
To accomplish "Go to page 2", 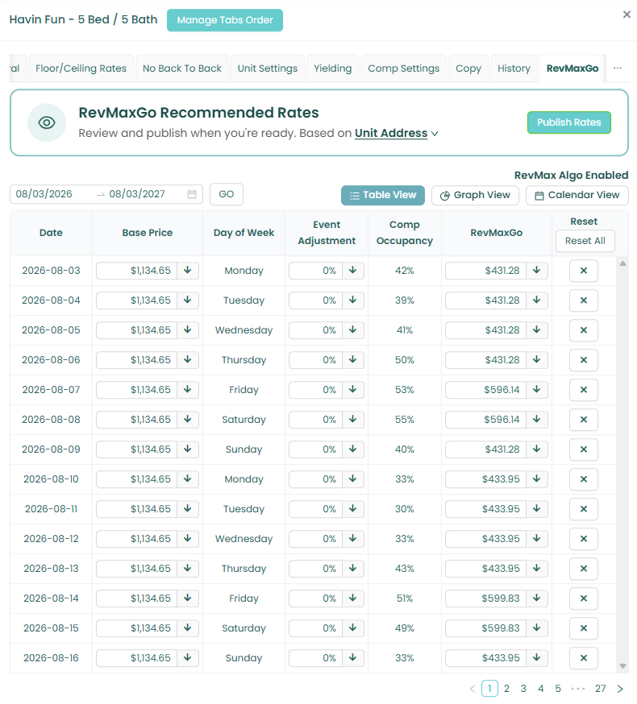I will tap(506, 689).
